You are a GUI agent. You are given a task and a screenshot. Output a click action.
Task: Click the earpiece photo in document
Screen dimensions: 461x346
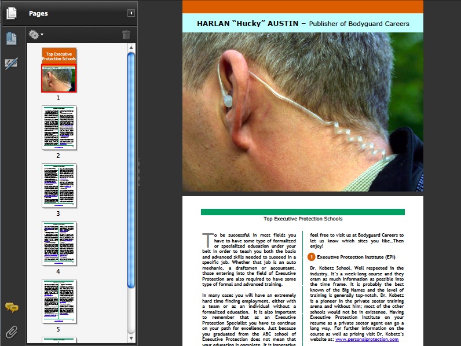coord(303,112)
